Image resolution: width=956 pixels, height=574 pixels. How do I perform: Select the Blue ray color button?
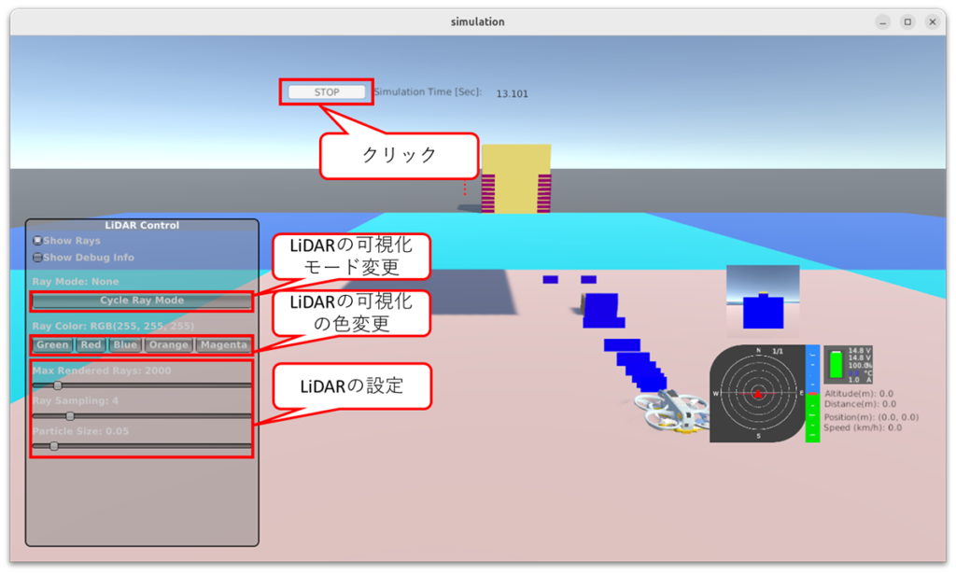click(125, 344)
